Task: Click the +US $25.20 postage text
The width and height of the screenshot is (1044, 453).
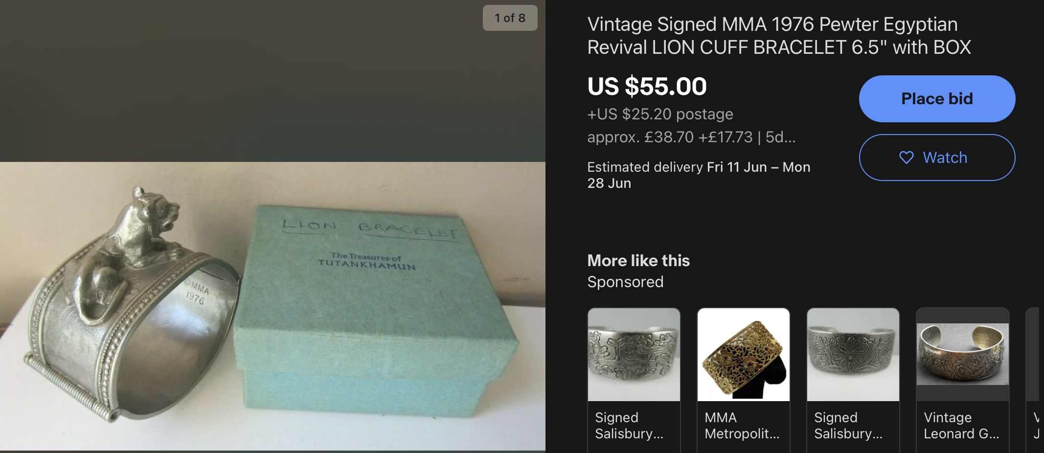Action: click(x=660, y=114)
